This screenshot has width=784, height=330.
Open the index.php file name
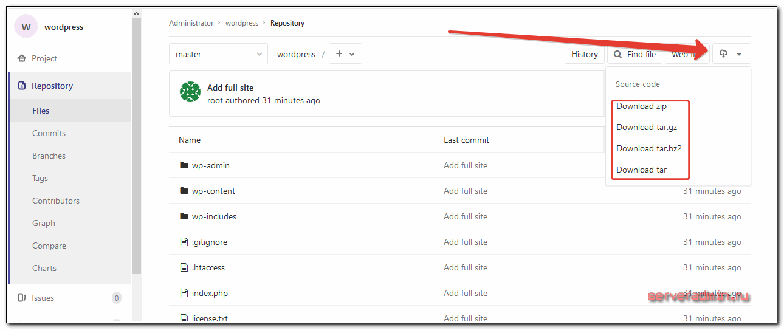(x=210, y=293)
